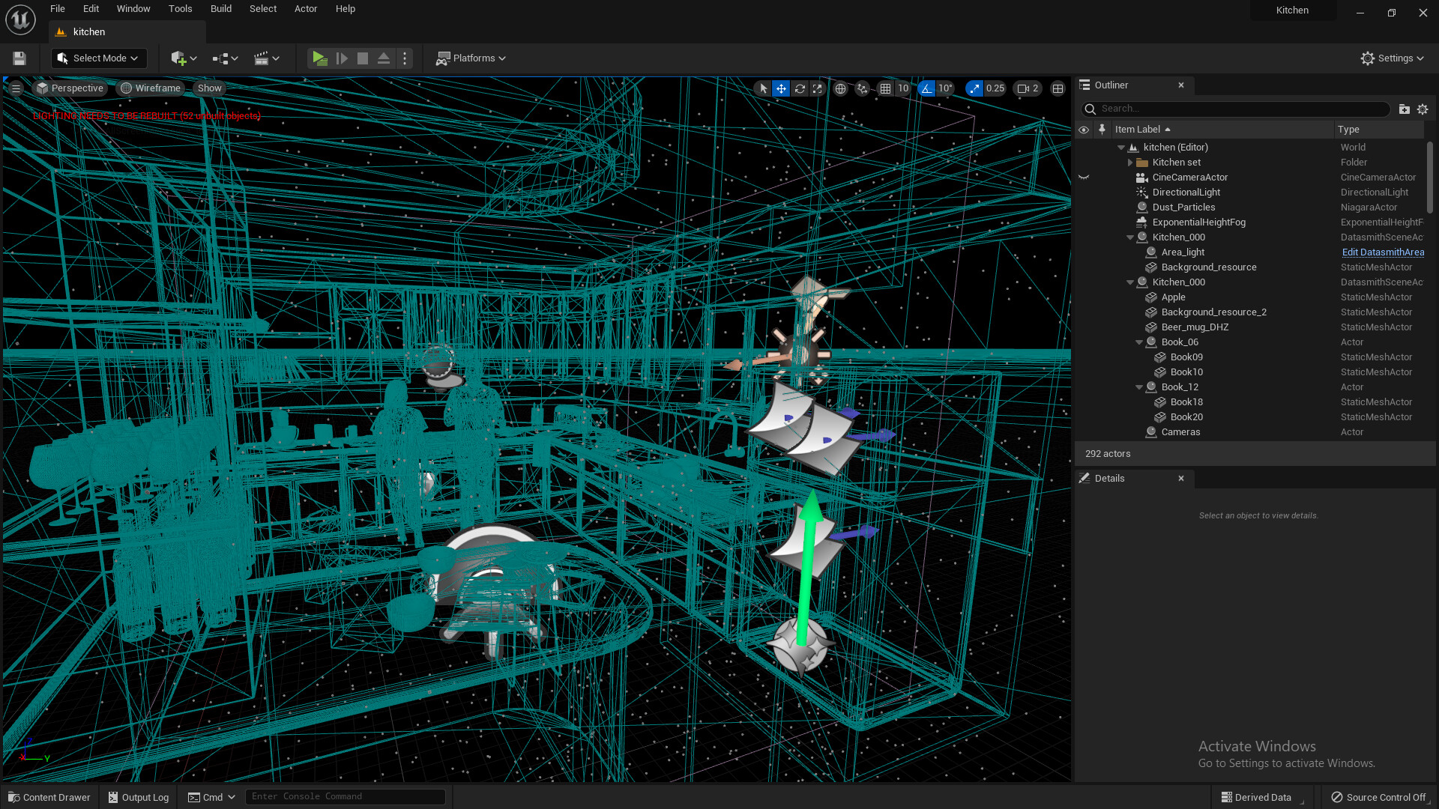Open Outliner settings gear icon
Viewport: 1439px width, 809px height.
point(1423,109)
